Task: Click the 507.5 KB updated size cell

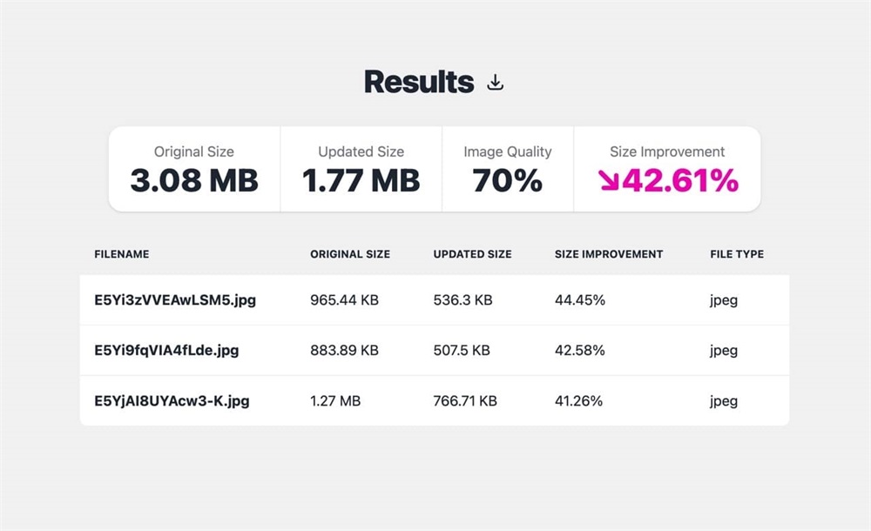Action: (462, 351)
